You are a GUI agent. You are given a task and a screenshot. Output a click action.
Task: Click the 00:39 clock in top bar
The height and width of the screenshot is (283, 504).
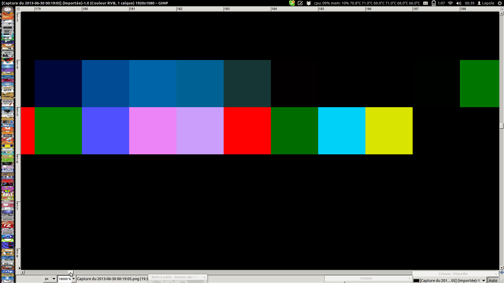pos(469,3)
